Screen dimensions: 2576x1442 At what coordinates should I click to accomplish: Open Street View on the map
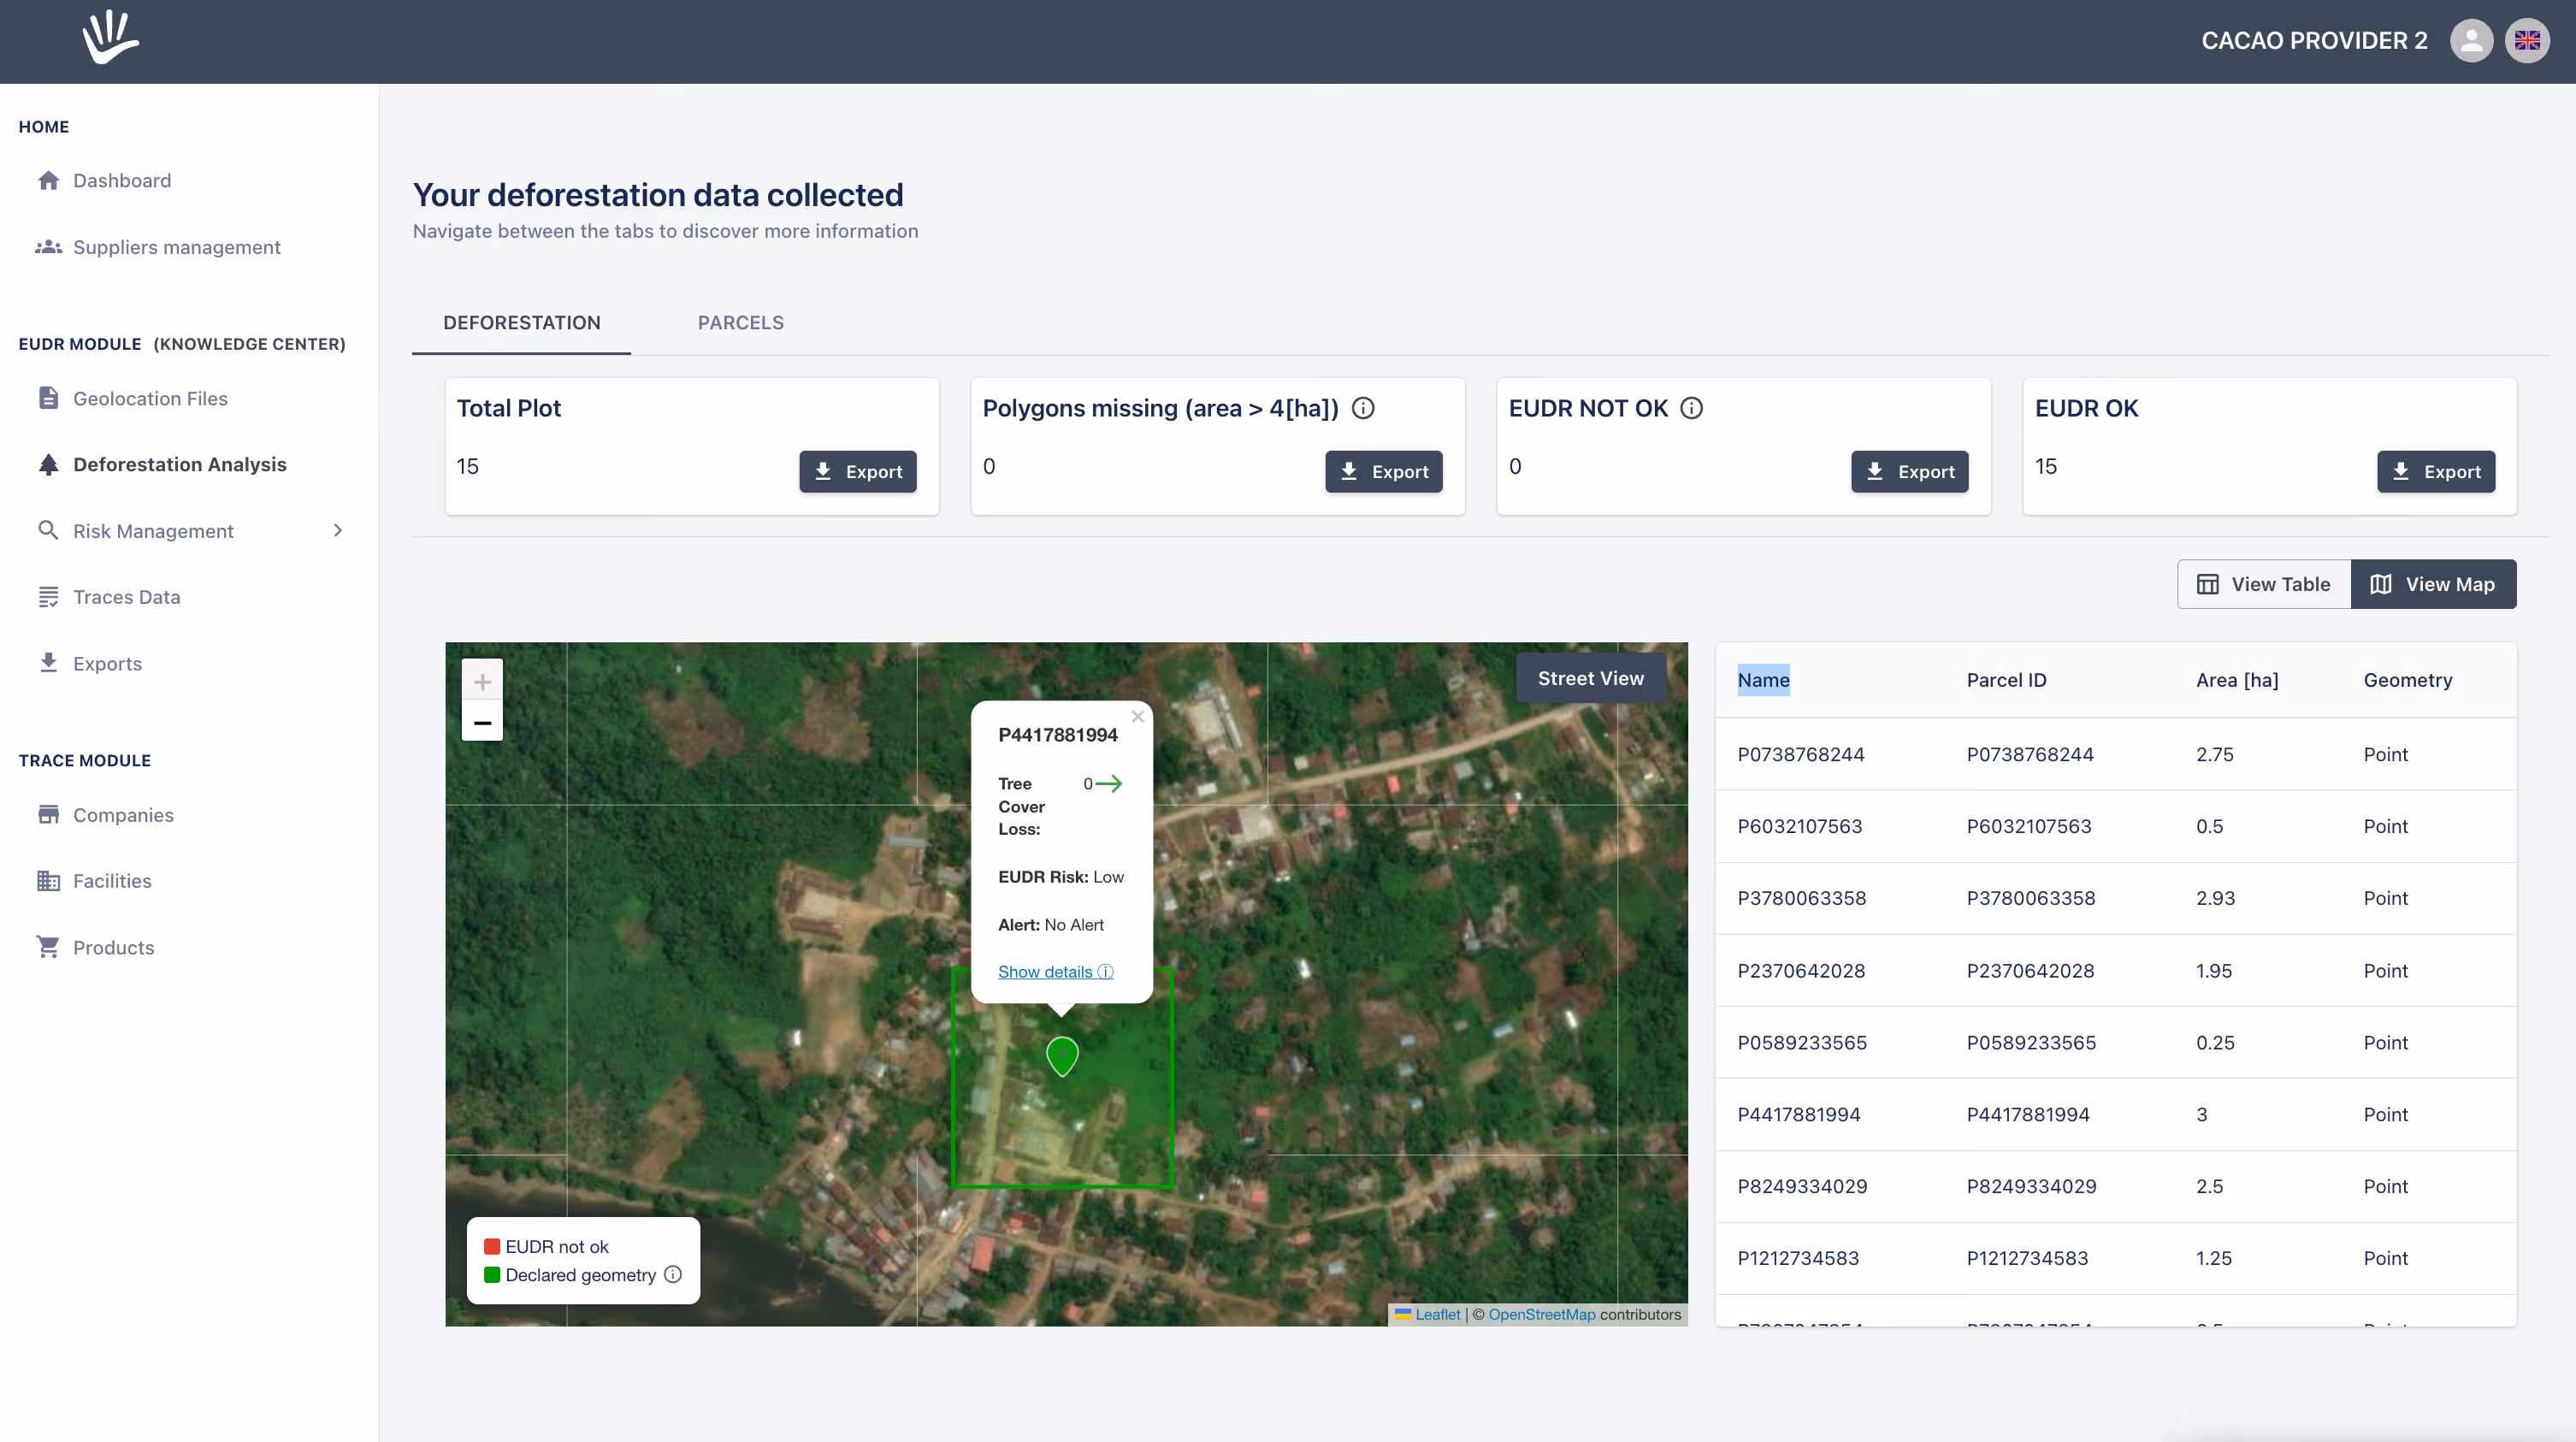click(x=1590, y=678)
